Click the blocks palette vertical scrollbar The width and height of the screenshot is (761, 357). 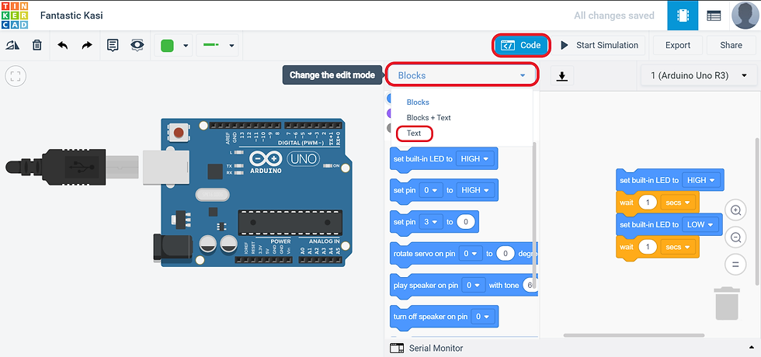point(535,216)
